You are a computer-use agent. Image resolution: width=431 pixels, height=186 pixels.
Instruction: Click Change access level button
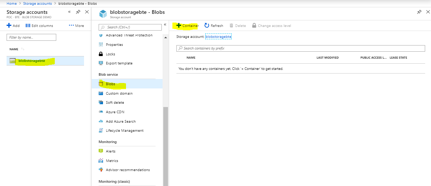[272, 26]
